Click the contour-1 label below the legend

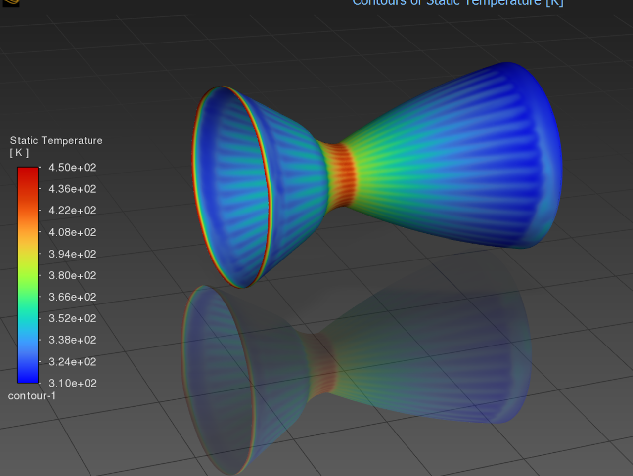[x=32, y=396]
